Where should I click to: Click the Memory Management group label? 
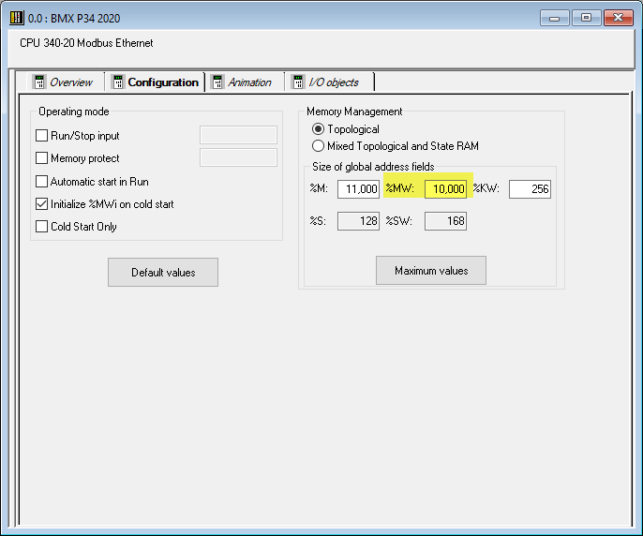tap(354, 112)
